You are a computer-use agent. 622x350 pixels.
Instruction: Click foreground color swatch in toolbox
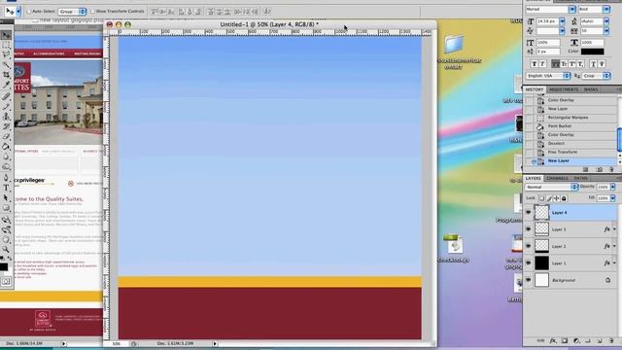tap(3, 266)
